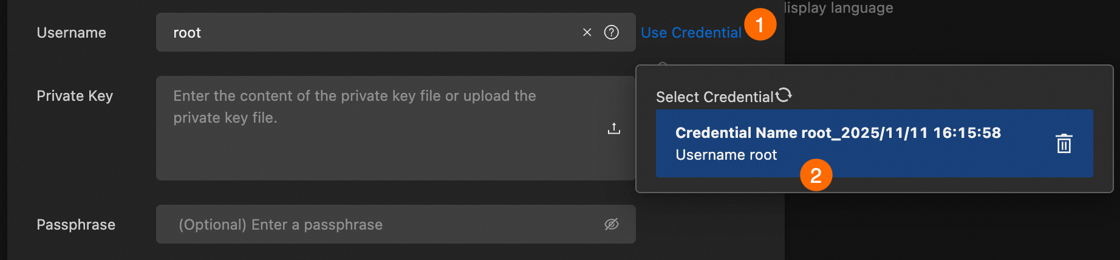Click the orange step 2 badge
1120x260 pixels.
816,175
